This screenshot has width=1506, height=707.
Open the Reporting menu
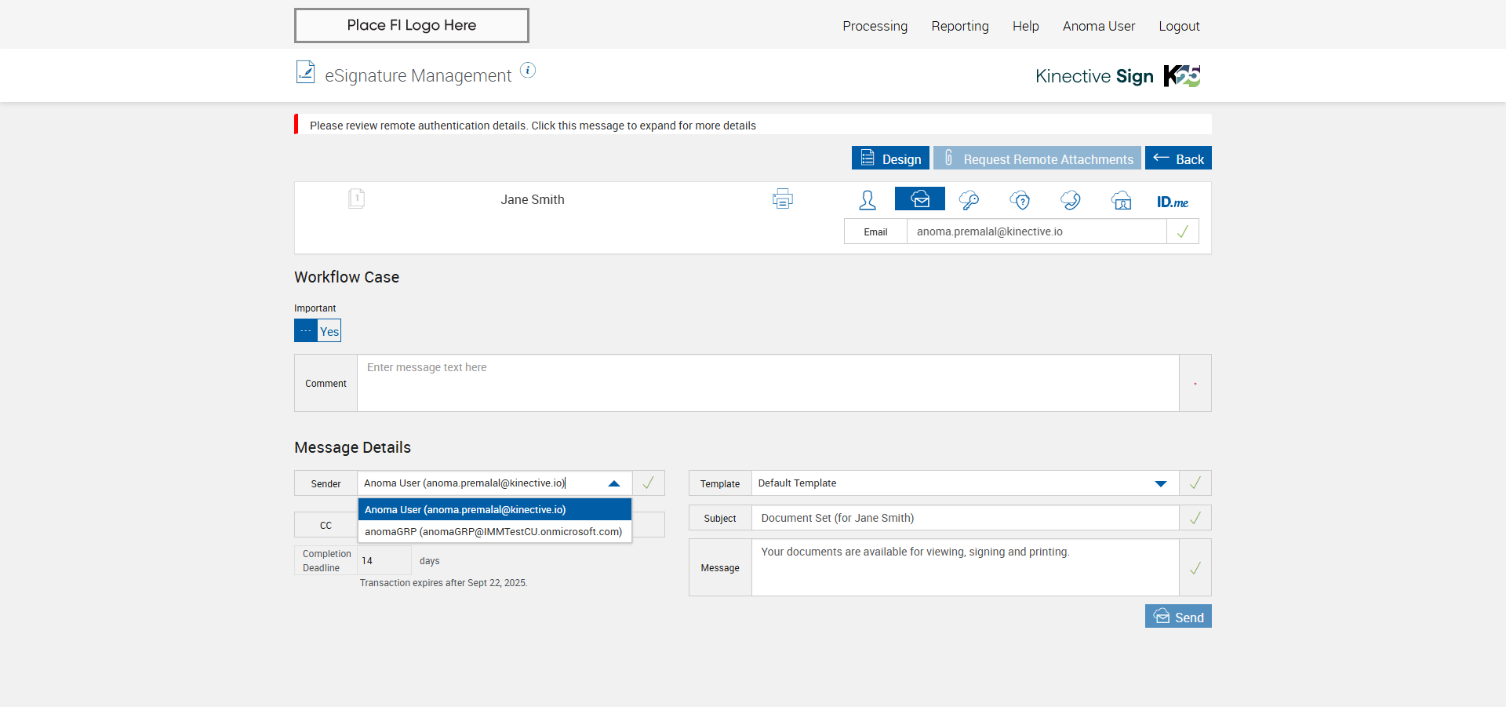(x=959, y=26)
